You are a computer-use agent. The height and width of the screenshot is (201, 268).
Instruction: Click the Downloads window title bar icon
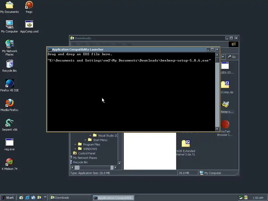click(x=72, y=38)
